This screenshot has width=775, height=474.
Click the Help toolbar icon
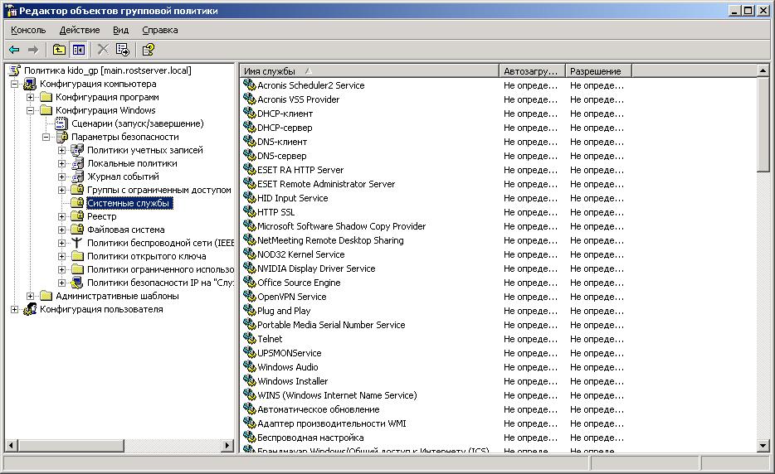[x=149, y=50]
